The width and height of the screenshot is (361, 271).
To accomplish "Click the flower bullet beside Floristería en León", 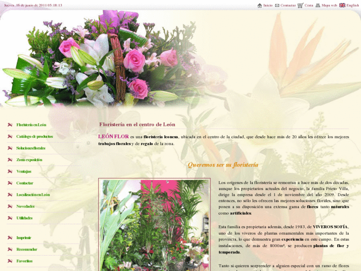I will point(10,125).
